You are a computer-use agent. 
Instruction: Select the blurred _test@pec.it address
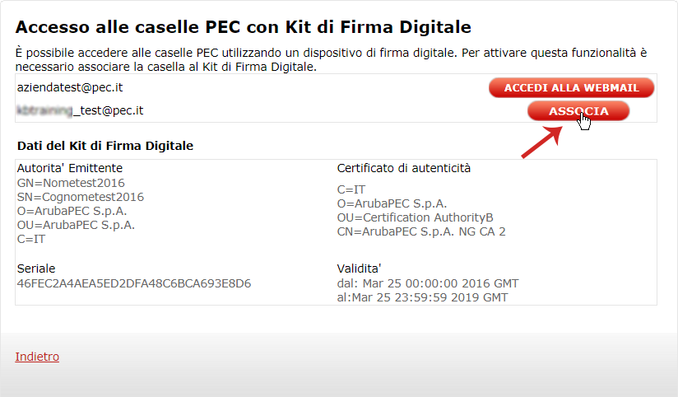click(x=80, y=111)
